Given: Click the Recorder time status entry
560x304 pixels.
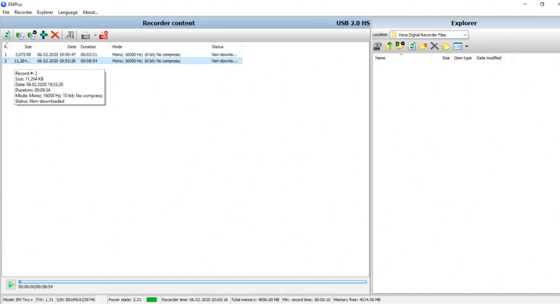Looking at the screenshot, I should coord(195,299).
